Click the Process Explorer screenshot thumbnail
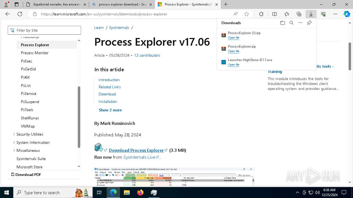This screenshot has height=198, width=353. pos(174,177)
